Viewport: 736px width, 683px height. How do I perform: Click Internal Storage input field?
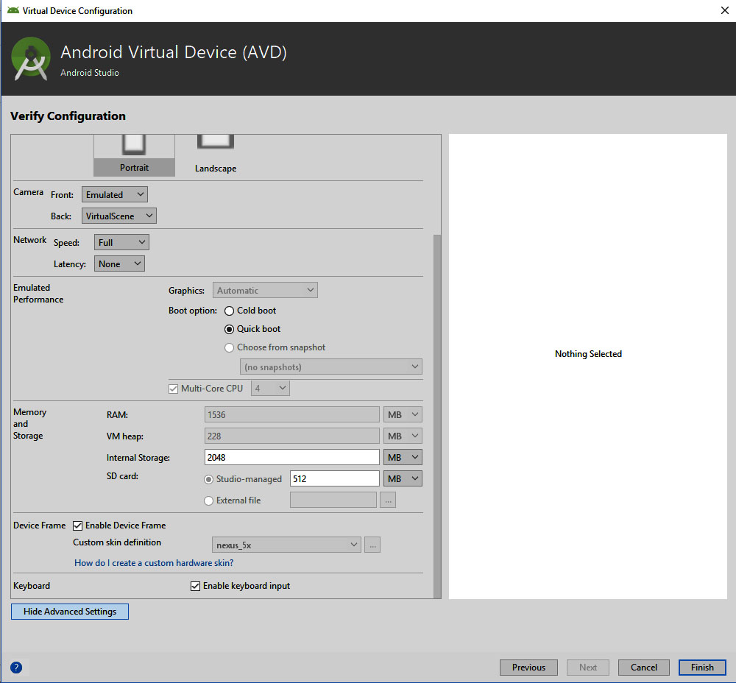291,458
